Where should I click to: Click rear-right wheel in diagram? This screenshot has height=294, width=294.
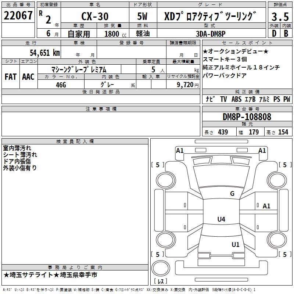click(x=277, y=240)
